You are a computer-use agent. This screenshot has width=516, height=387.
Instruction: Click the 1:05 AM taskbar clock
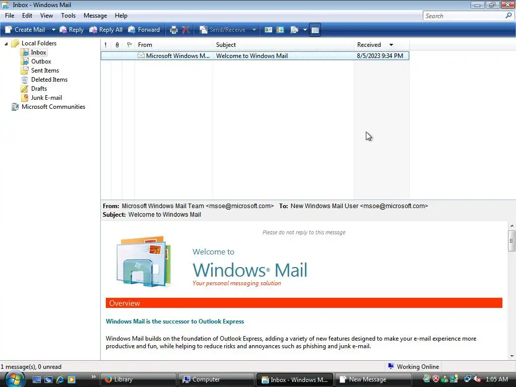pyautogui.click(x=496, y=379)
